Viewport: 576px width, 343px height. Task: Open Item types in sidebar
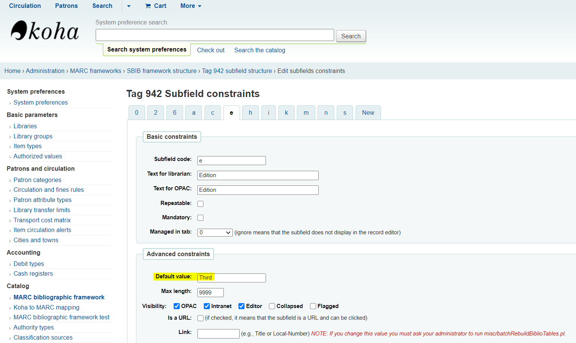(28, 146)
